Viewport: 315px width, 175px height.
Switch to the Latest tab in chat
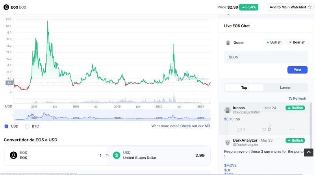click(285, 87)
